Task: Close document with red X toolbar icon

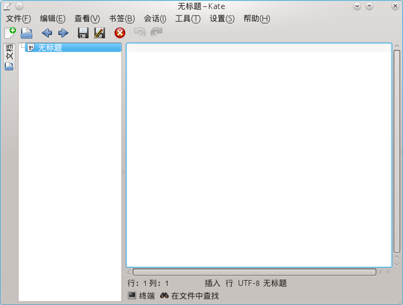Action: click(120, 33)
